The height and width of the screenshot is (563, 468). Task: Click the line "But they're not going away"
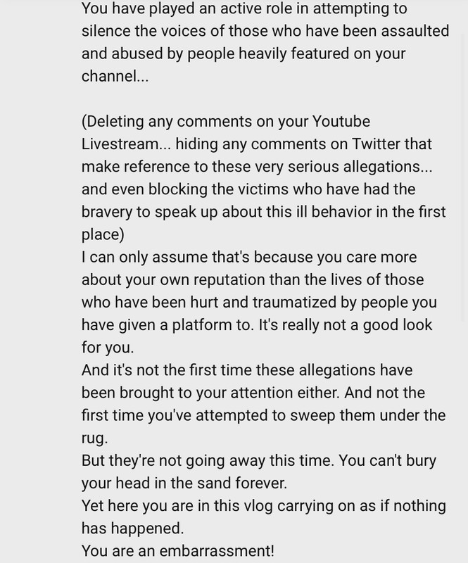[258, 461]
